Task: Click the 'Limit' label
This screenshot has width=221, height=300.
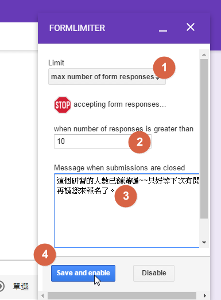Action: click(x=56, y=63)
